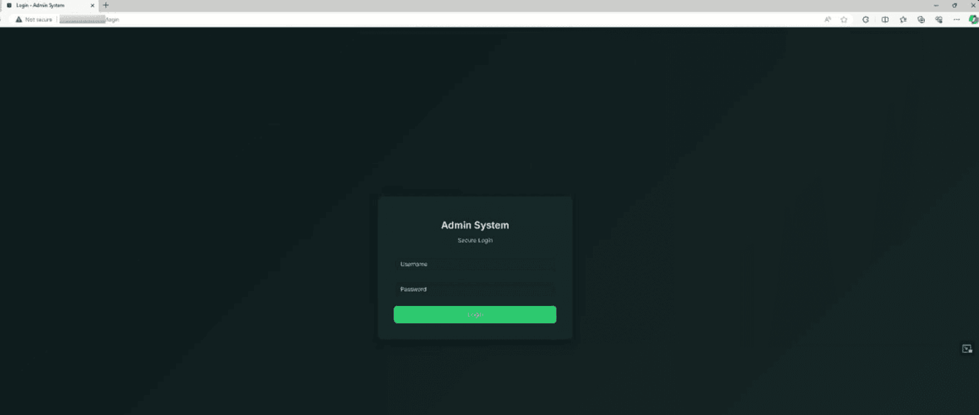Close the Login - Admin System tab

coord(92,5)
